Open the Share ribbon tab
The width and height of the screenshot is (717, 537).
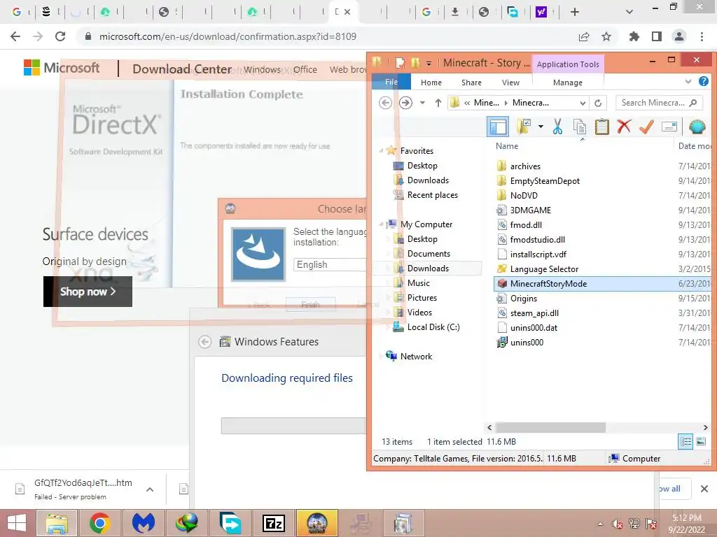(x=471, y=83)
